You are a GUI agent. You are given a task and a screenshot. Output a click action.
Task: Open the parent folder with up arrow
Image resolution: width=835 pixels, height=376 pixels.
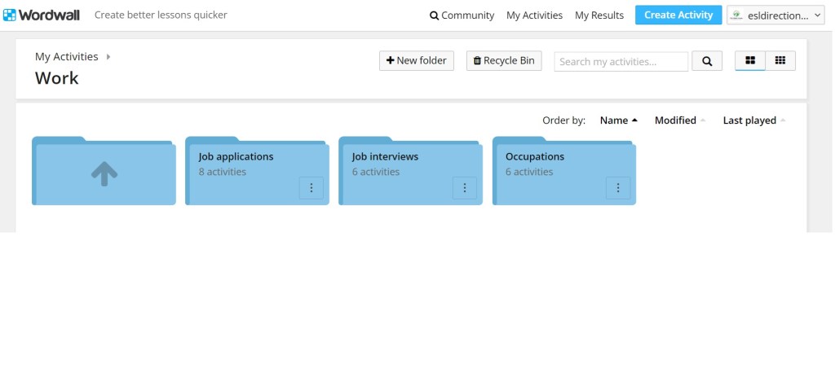pyautogui.click(x=104, y=173)
